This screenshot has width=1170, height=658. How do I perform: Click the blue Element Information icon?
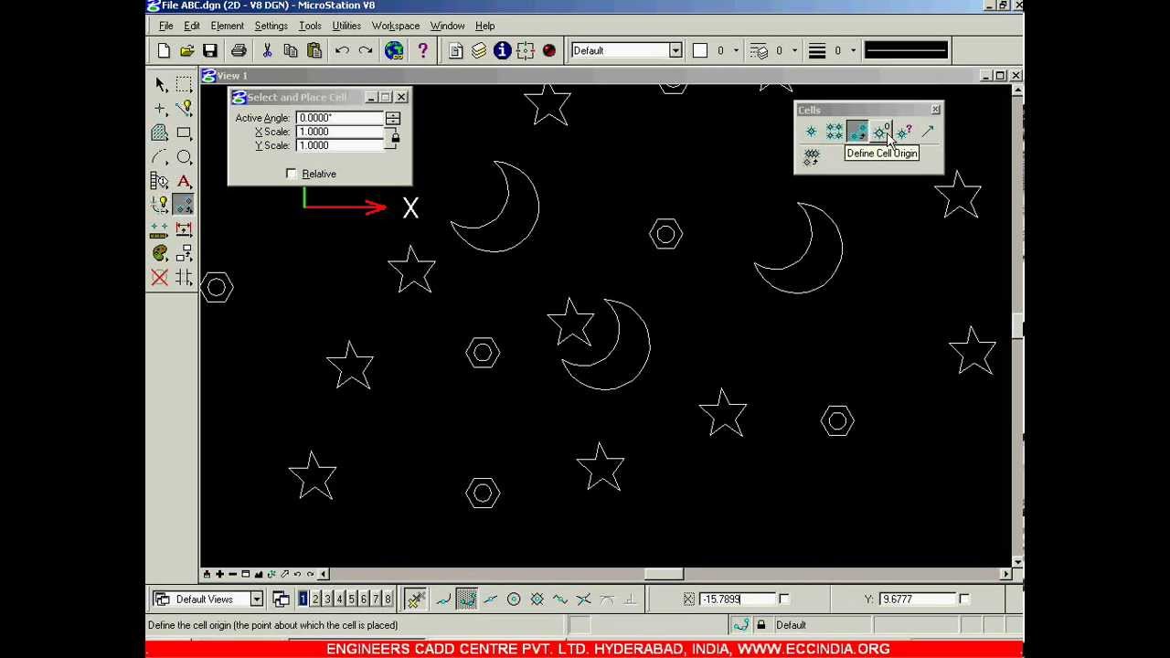point(502,50)
